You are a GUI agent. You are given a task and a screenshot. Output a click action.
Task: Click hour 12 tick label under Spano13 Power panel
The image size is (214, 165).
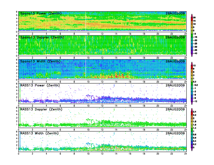(102, 34)
